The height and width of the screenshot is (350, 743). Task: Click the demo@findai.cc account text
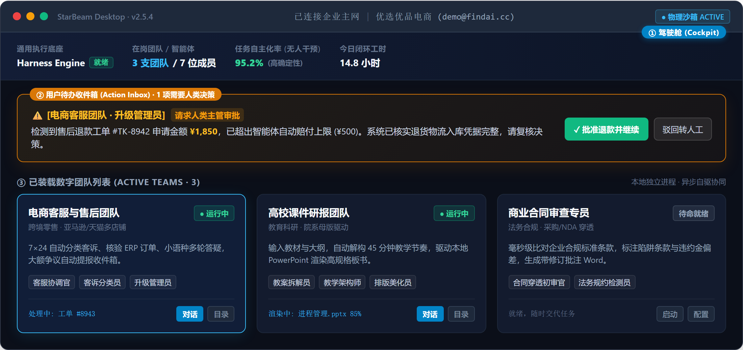(x=476, y=17)
